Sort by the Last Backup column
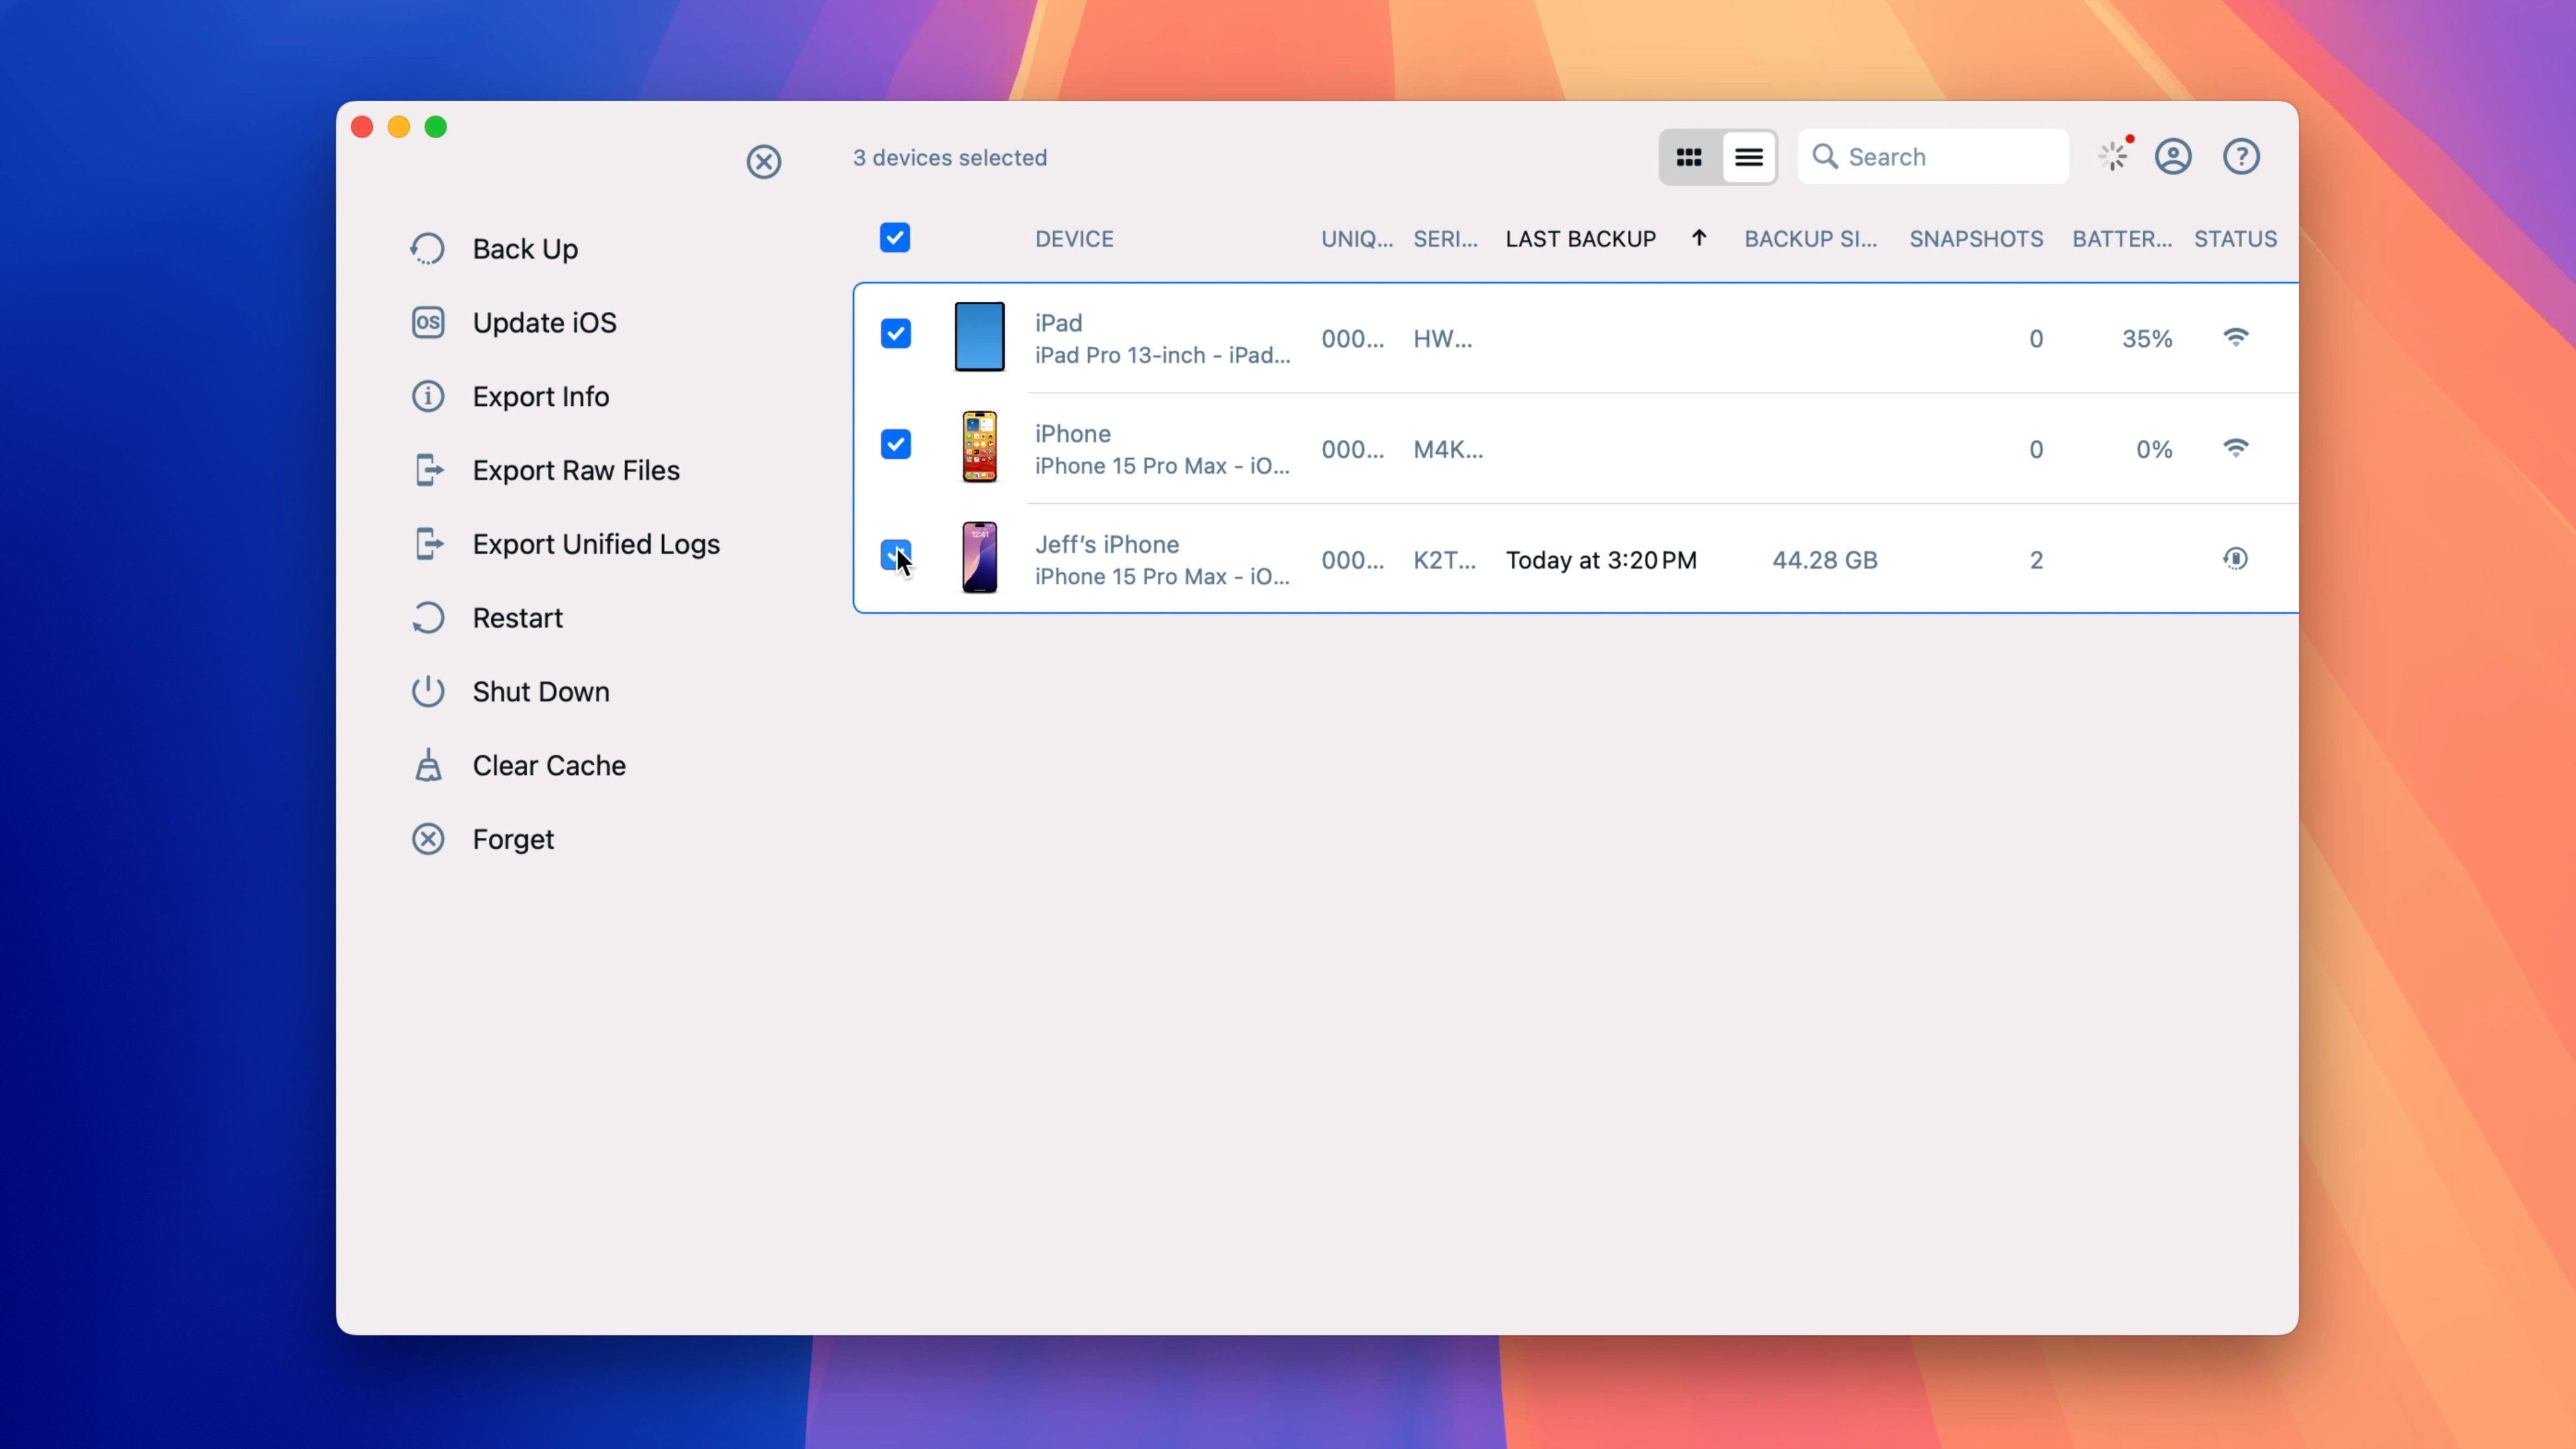2576x1449 pixels. [x=1580, y=239]
